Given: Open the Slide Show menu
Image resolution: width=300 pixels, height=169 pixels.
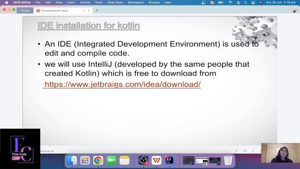Looking at the screenshot, I should coord(115,2).
